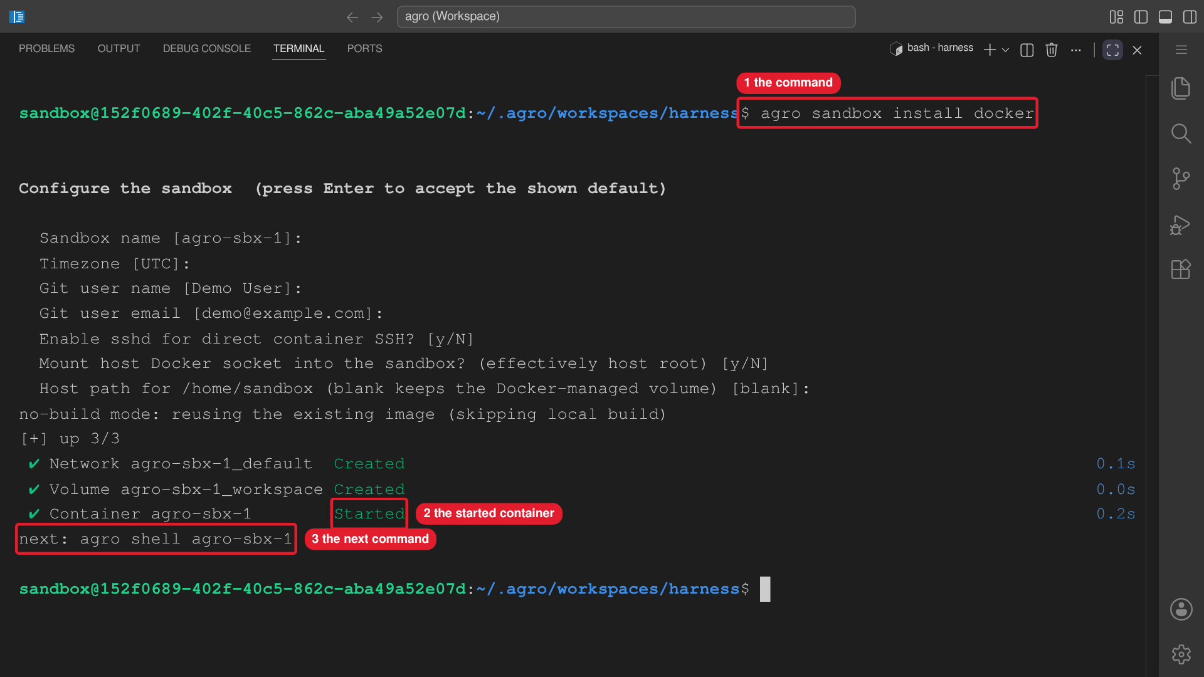Screen dimensions: 1204x677
Task: Click the 'Sandbox name [agro-sbx-1]:' line
Action: coord(171,238)
